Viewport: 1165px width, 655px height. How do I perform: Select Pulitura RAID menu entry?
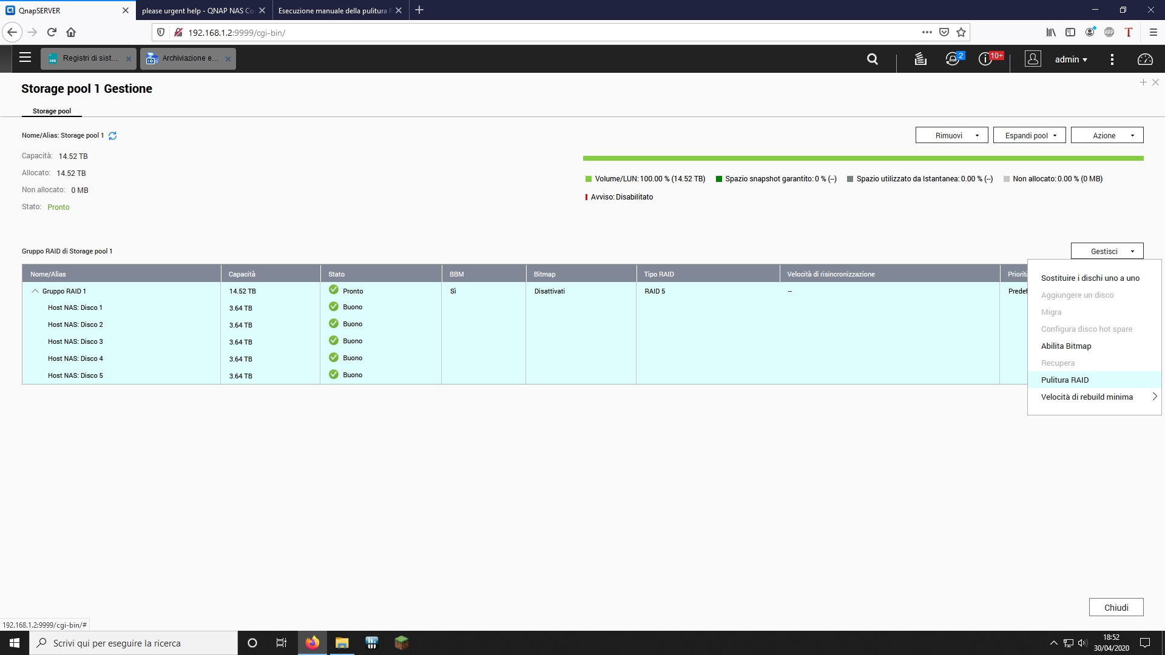click(1064, 380)
